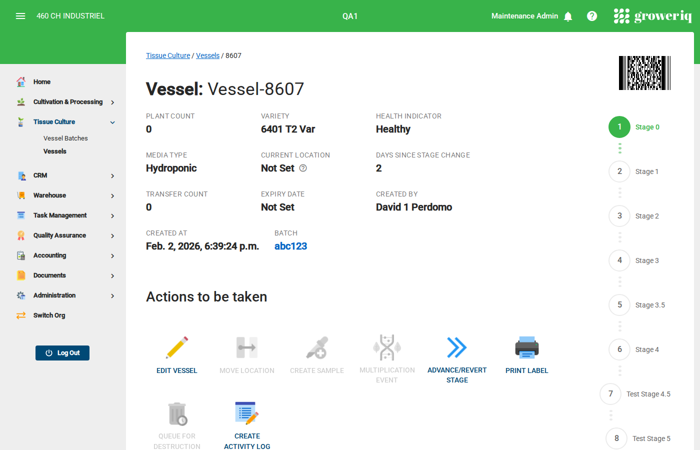Screen dimensions: 700x450
Task: Open the notifications bell
Action: 568,15
